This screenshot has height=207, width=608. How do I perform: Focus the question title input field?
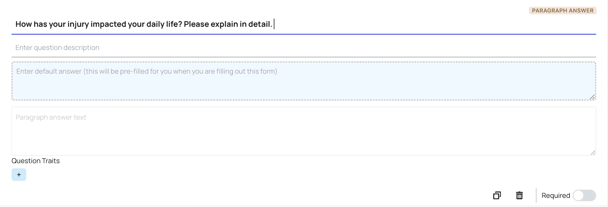[304, 24]
